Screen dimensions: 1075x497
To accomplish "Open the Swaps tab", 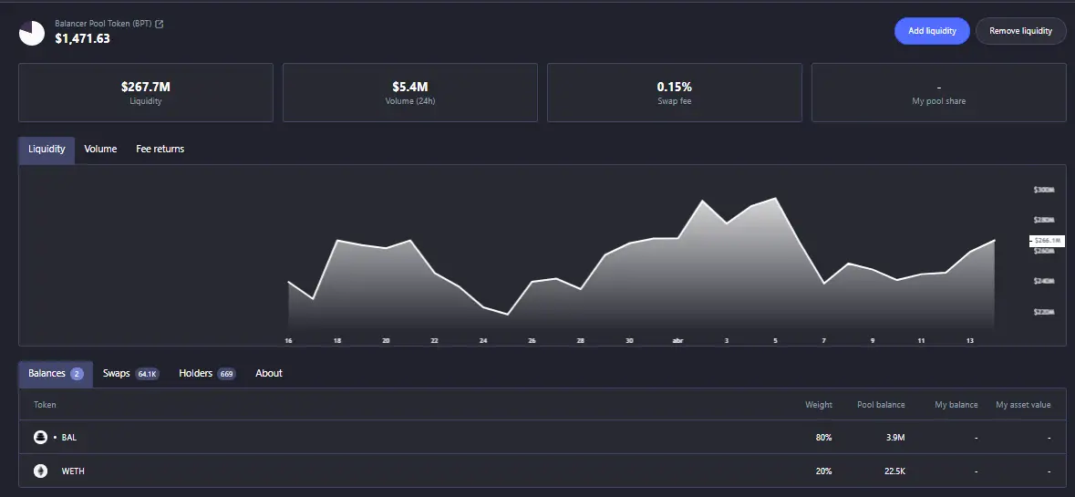I will (131, 374).
